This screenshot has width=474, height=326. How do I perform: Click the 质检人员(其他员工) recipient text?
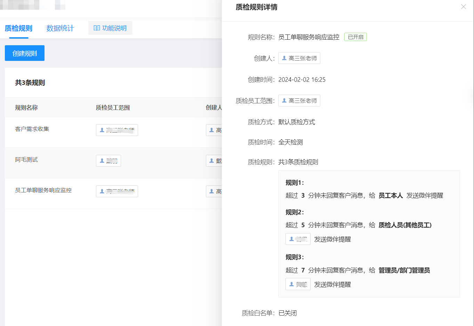pos(405,225)
